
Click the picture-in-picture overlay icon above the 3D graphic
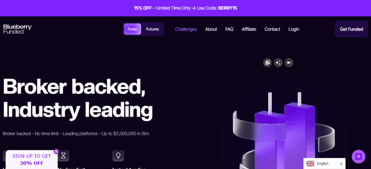point(267,63)
